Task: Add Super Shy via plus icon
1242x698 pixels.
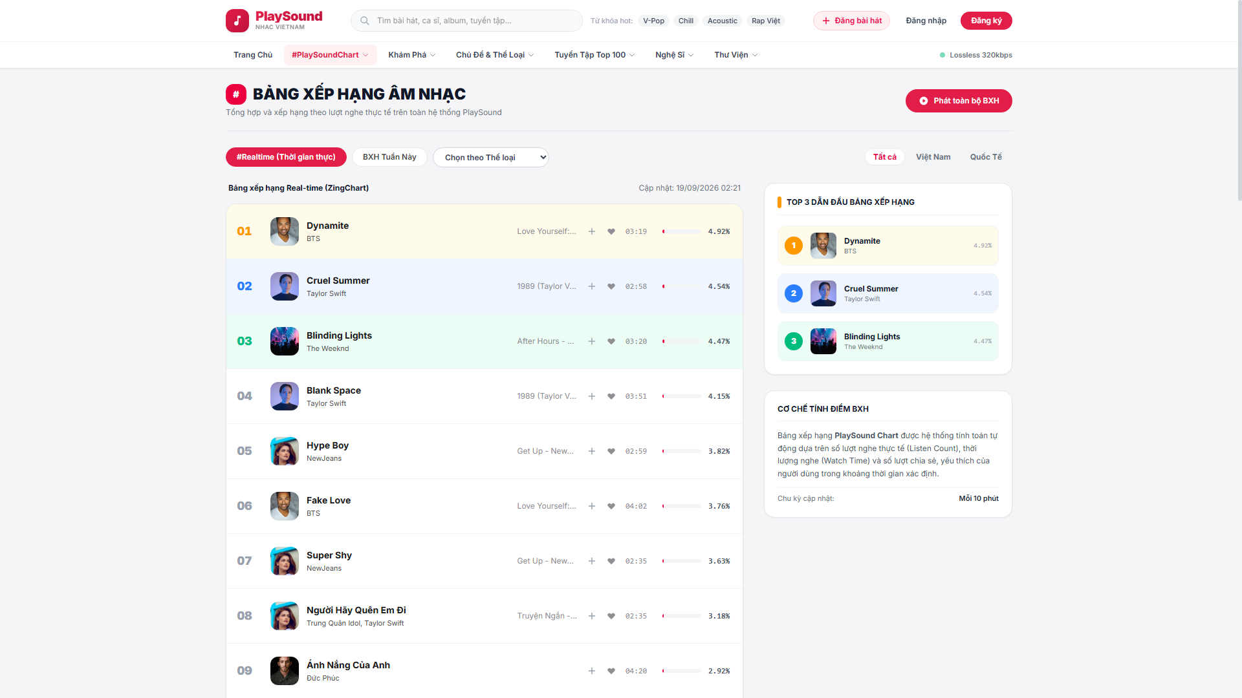Action: coord(592,561)
